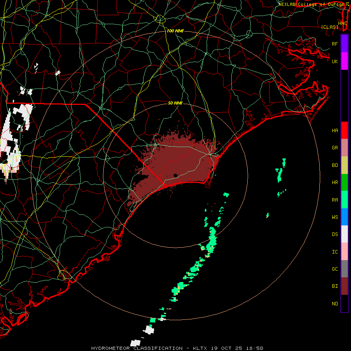Click the pink GR legend color swatch
The image size is (351, 351).
(344, 148)
